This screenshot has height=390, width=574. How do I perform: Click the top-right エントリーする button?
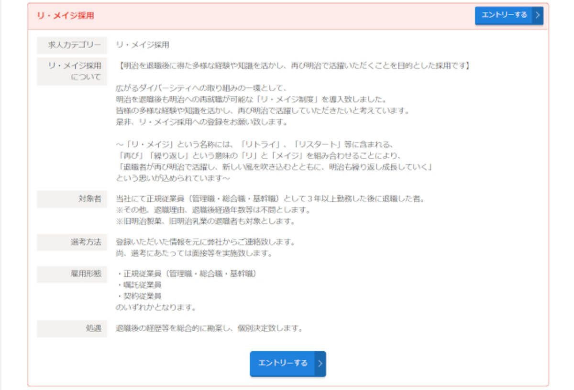[504, 15]
